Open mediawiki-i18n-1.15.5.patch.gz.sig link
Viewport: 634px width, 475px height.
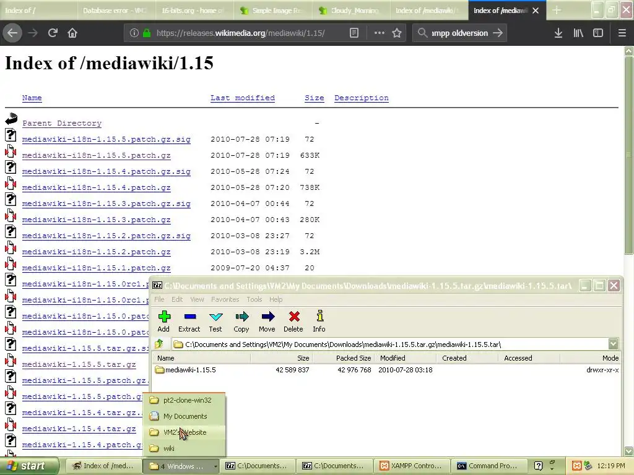click(106, 139)
